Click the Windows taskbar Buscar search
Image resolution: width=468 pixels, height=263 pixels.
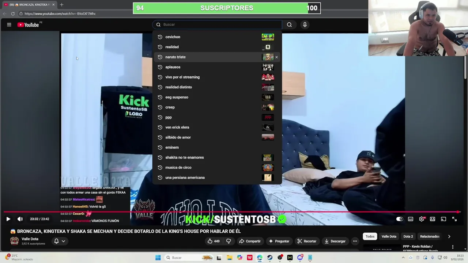point(188,258)
